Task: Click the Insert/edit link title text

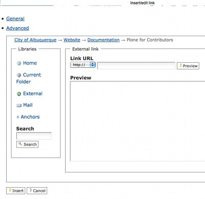Action: pyautogui.click(x=142, y=3)
